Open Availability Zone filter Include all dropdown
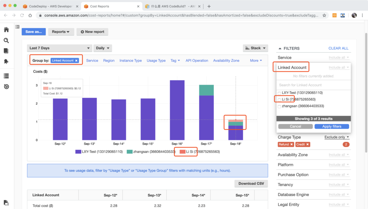This screenshot has width=368, height=209. click(339, 154)
